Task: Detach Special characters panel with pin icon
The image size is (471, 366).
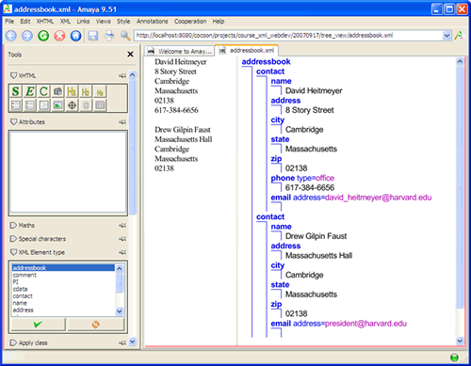Action: pyautogui.click(x=122, y=239)
